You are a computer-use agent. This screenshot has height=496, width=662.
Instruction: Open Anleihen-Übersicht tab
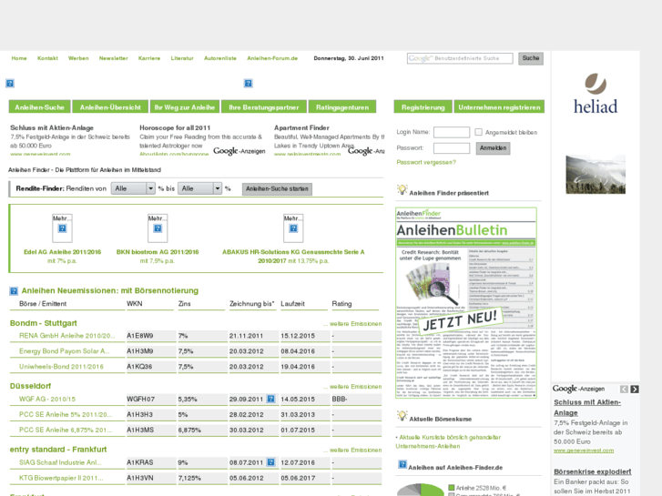point(110,106)
